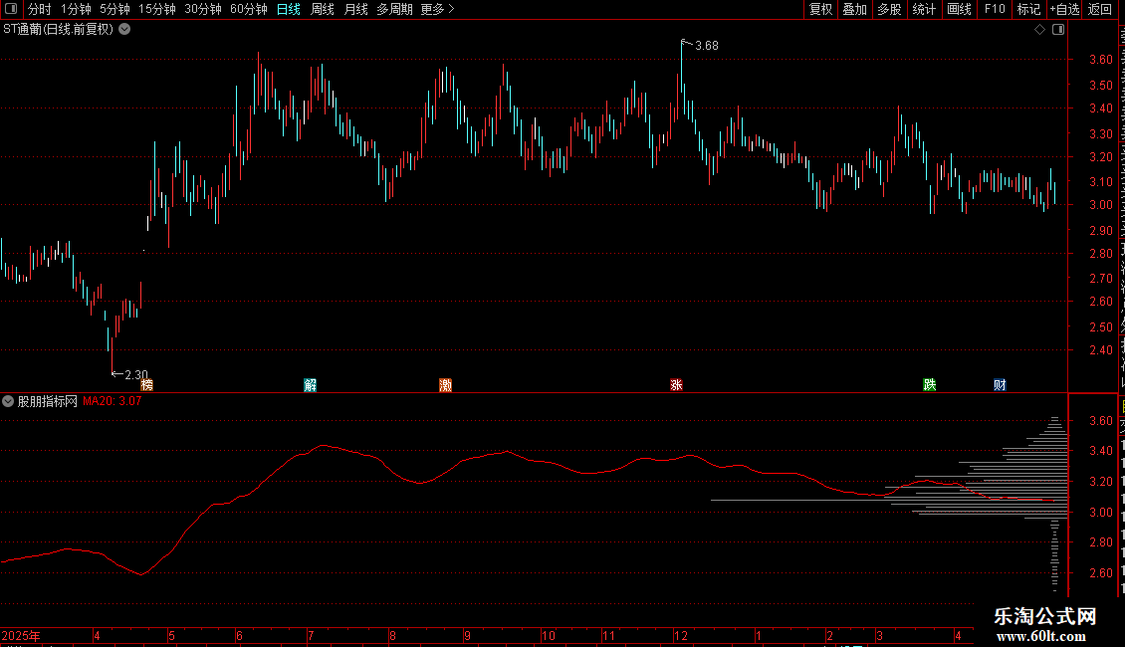Click the 解 event marker
The height and width of the screenshot is (647, 1125).
(310, 385)
